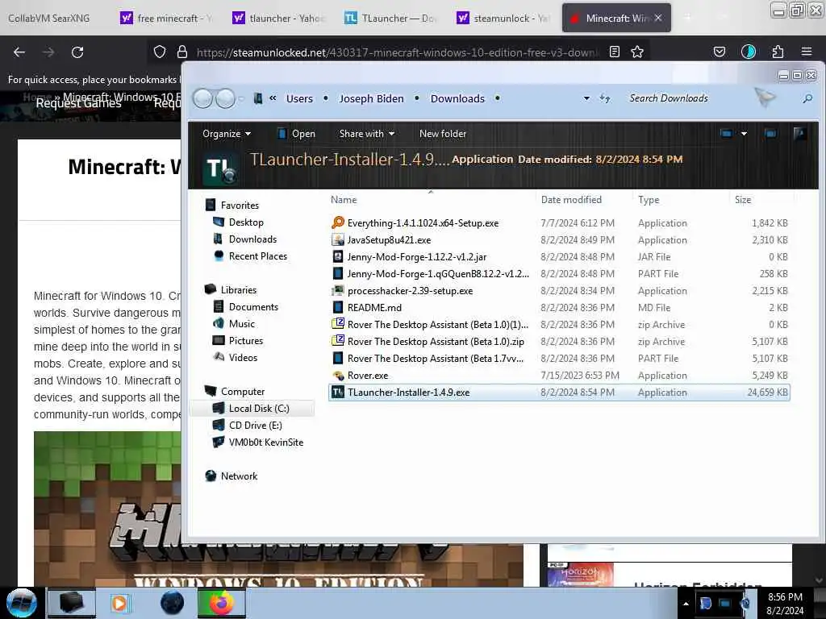Click the Explorer back navigation button

202,98
